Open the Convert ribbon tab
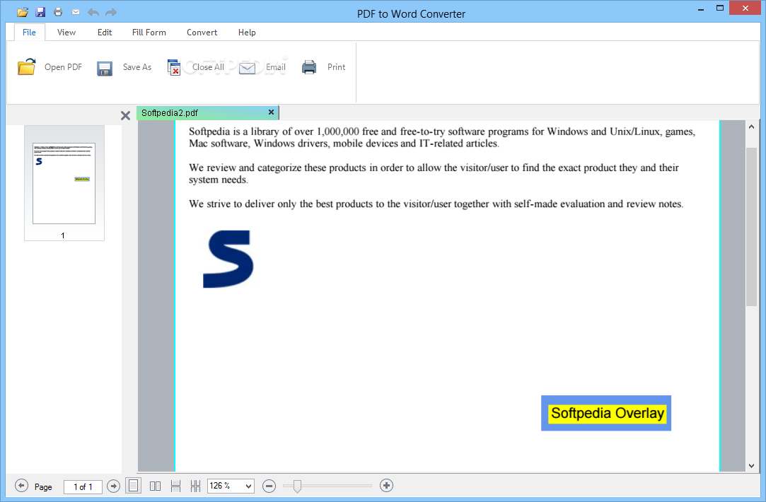This screenshot has height=502, width=766. point(202,33)
